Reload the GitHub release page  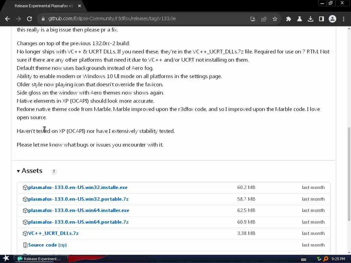[29, 19]
